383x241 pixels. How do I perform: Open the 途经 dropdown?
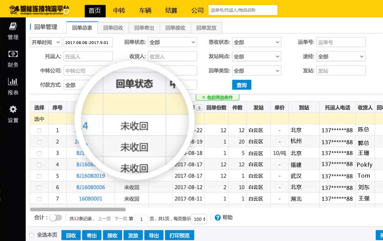(x=341, y=57)
